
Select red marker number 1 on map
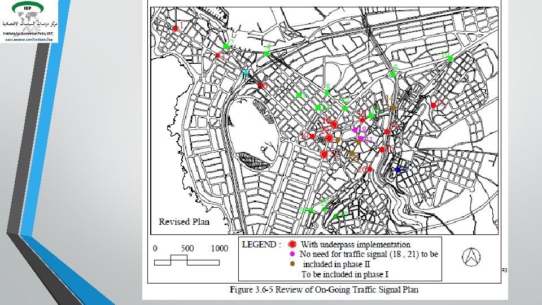[175, 28]
